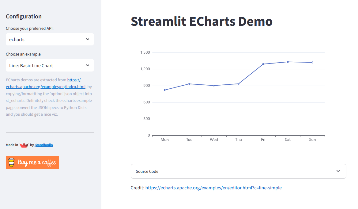Click the Configuration sidebar heading
This screenshot has width=358, height=209.
(24, 17)
